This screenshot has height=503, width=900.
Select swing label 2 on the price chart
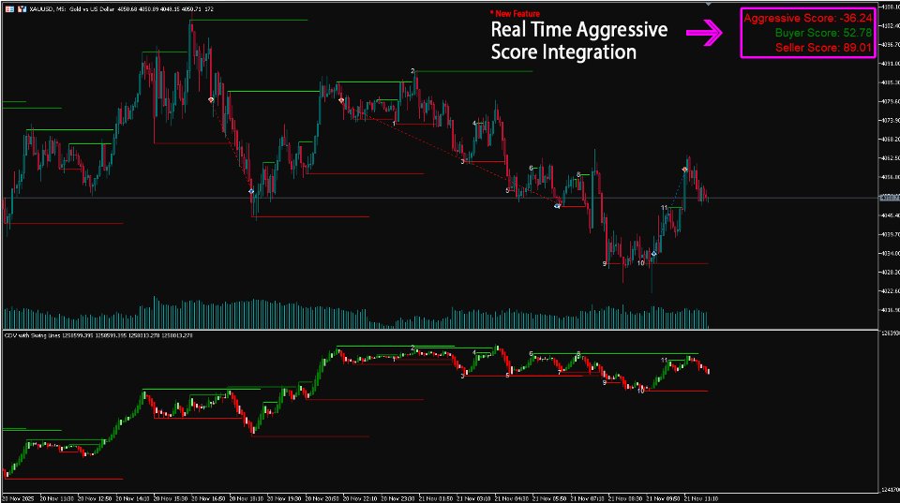[x=412, y=71]
